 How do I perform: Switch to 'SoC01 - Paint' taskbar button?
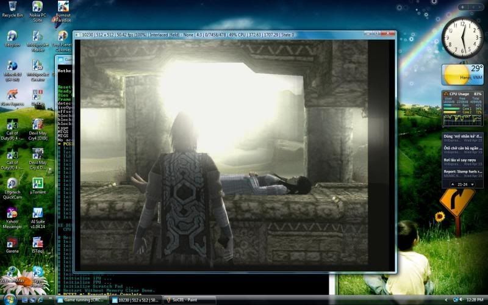pos(190,300)
